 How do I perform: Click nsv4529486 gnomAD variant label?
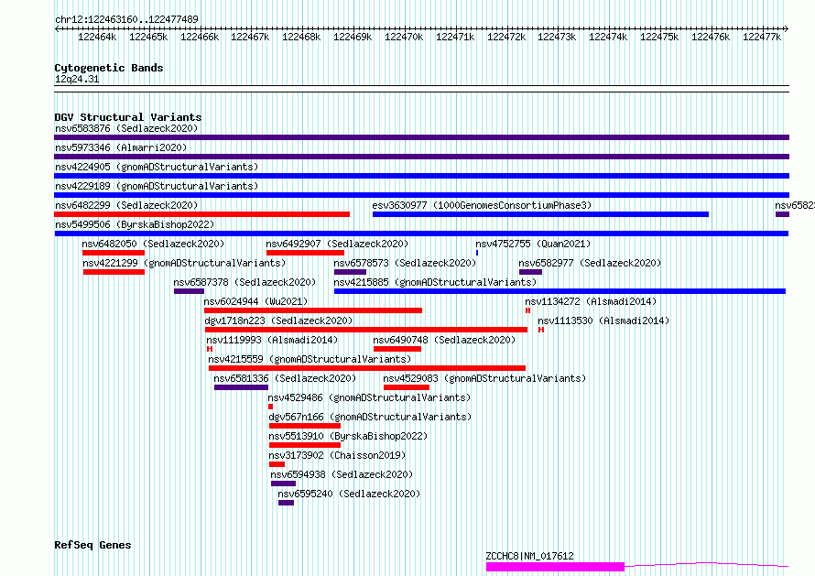[x=369, y=397]
